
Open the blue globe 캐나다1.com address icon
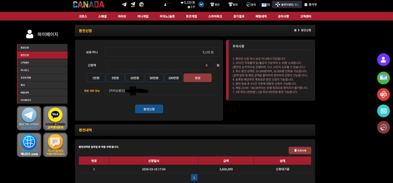coord(29,145)
